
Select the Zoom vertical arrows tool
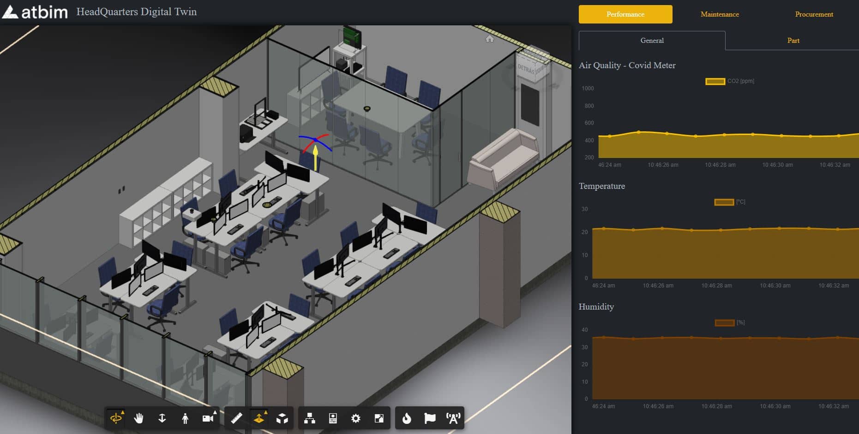[162, 418]
